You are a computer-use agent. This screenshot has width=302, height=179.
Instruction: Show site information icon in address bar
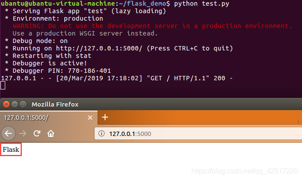point(102,133)
